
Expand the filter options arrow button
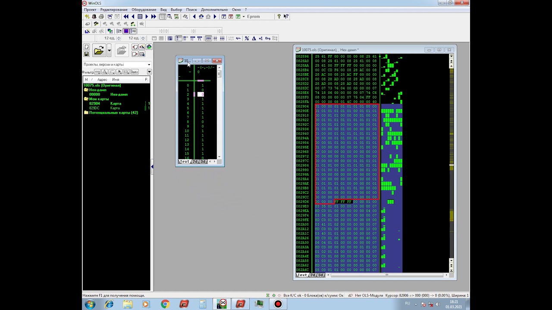(149, 72)
